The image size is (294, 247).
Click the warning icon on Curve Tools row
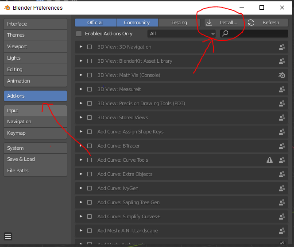coord(270,160)
